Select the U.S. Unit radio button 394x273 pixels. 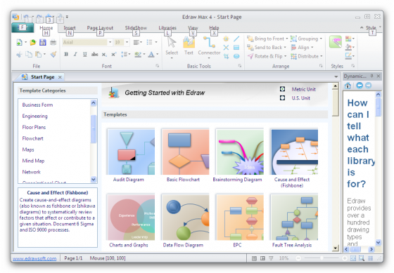[x=282, y=98]
